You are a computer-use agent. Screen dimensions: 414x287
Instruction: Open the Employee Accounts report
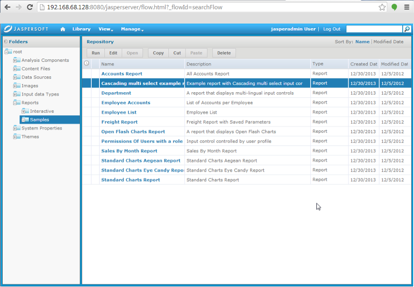pos(126,103)
